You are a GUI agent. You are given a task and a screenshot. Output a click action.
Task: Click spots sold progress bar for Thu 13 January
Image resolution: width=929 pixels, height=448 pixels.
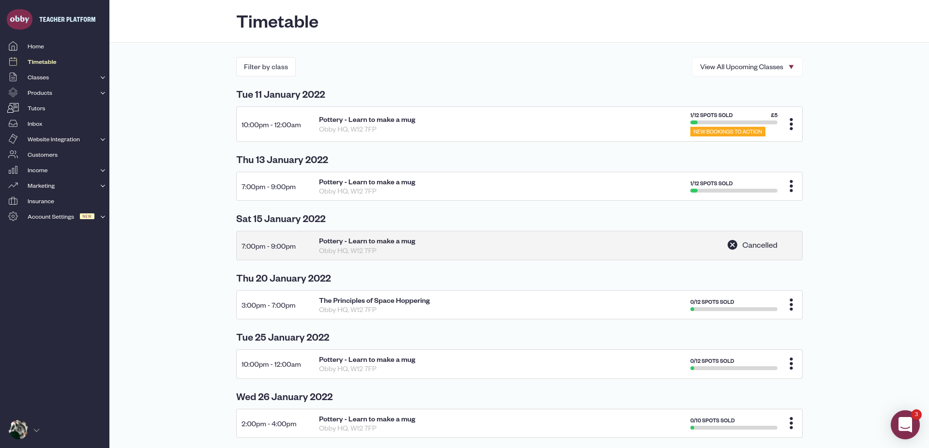click(733, 191)
